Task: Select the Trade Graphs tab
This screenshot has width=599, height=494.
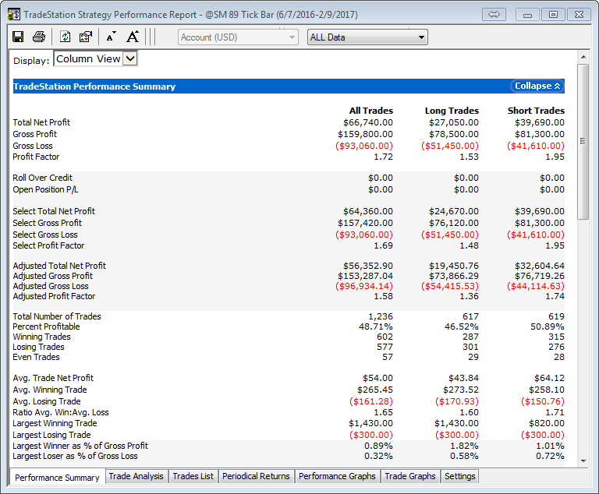Action: click(x=410, y=476)
